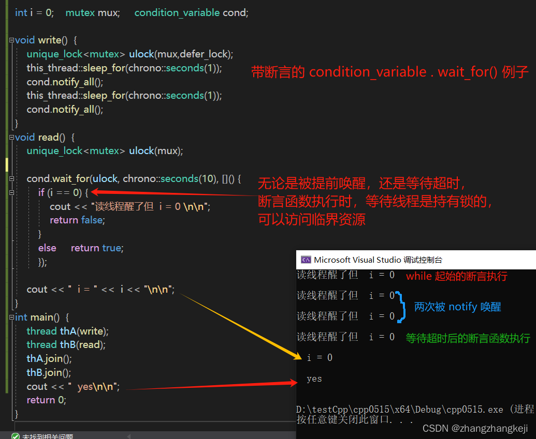Click the 'return 0;' statement
Viewport: 536px width, 439px height.
pos(47,400)
